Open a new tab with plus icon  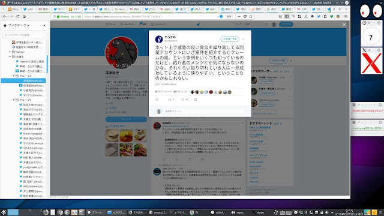(x=340, y=9)
